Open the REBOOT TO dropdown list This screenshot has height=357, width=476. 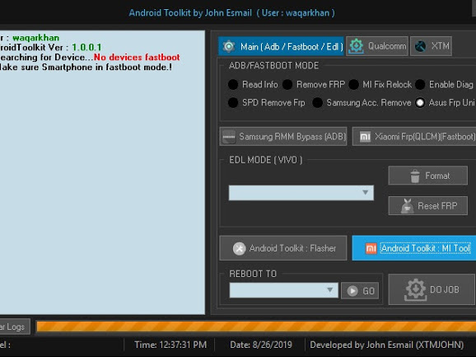283,290
